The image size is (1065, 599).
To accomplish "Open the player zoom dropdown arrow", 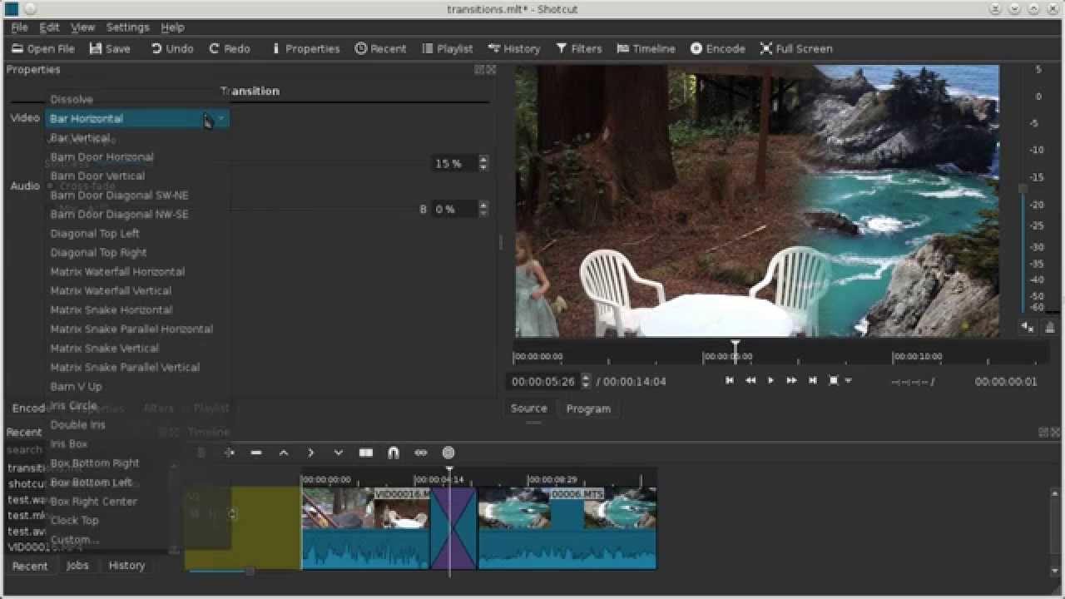I will [848, 381].
